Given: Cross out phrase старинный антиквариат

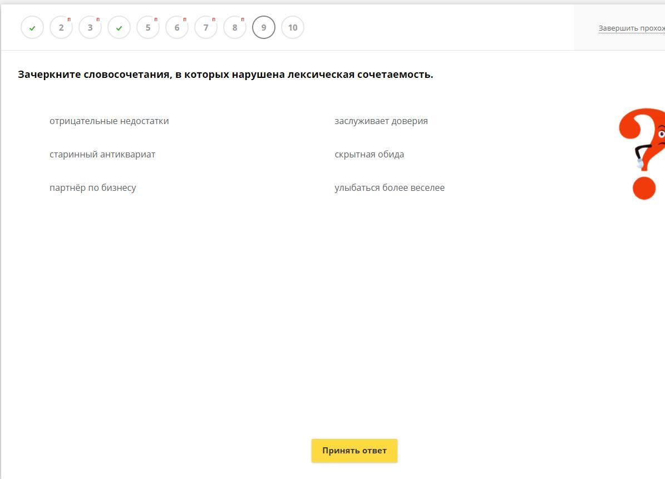Looking at the screenshot, I should tap(102, 154).
